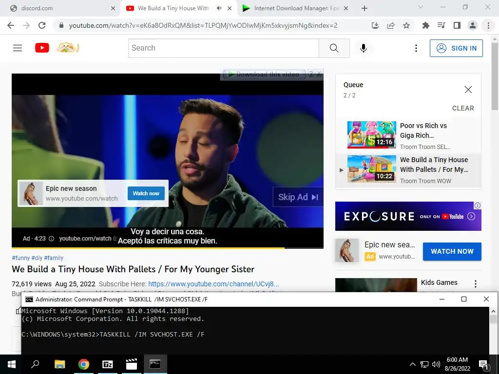This screenshot has height=374, width=499.
Task: Select Tiny House With Pallets queue thumbnail
Action: 372,169
